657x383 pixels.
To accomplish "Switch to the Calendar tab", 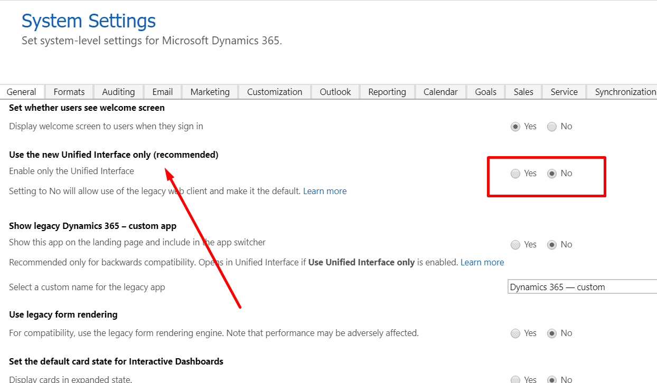I will click(440, 92).
